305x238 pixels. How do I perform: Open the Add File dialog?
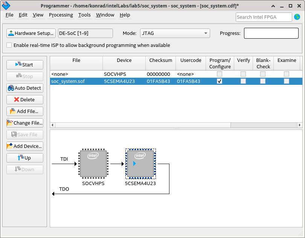[x=25, y=111]
